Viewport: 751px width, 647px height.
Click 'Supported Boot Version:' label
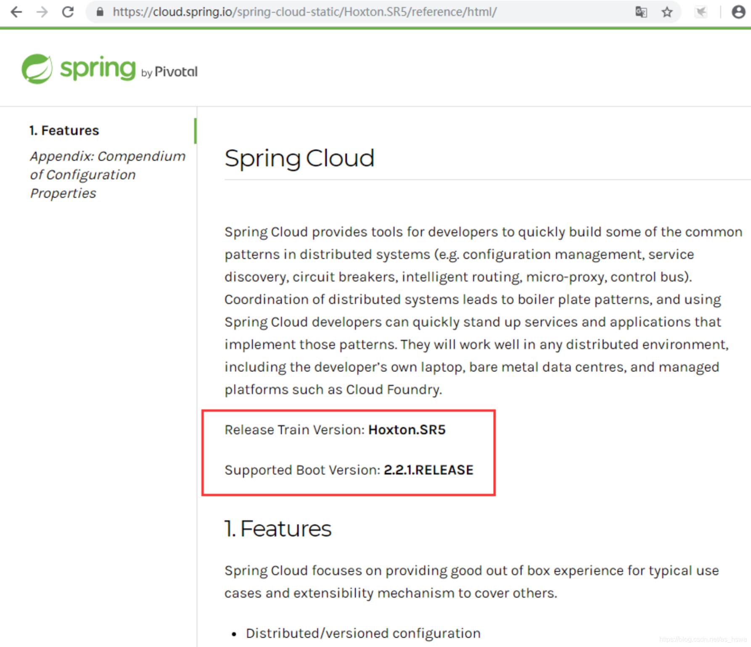point(302,470)
